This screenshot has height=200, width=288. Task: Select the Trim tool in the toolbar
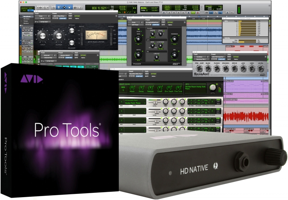(x=59, y=7)
